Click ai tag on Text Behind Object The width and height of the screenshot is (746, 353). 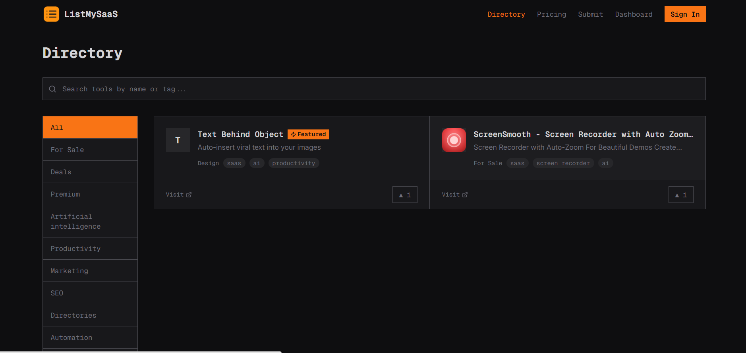(x=257, y=163)
